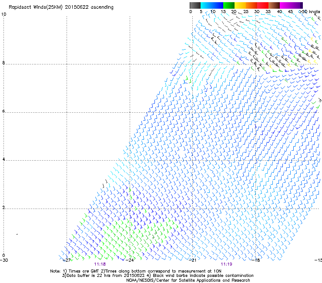Click the longitude axis label '-30'
The height and width of the screenshot is (283, 322).
(4, 260)
